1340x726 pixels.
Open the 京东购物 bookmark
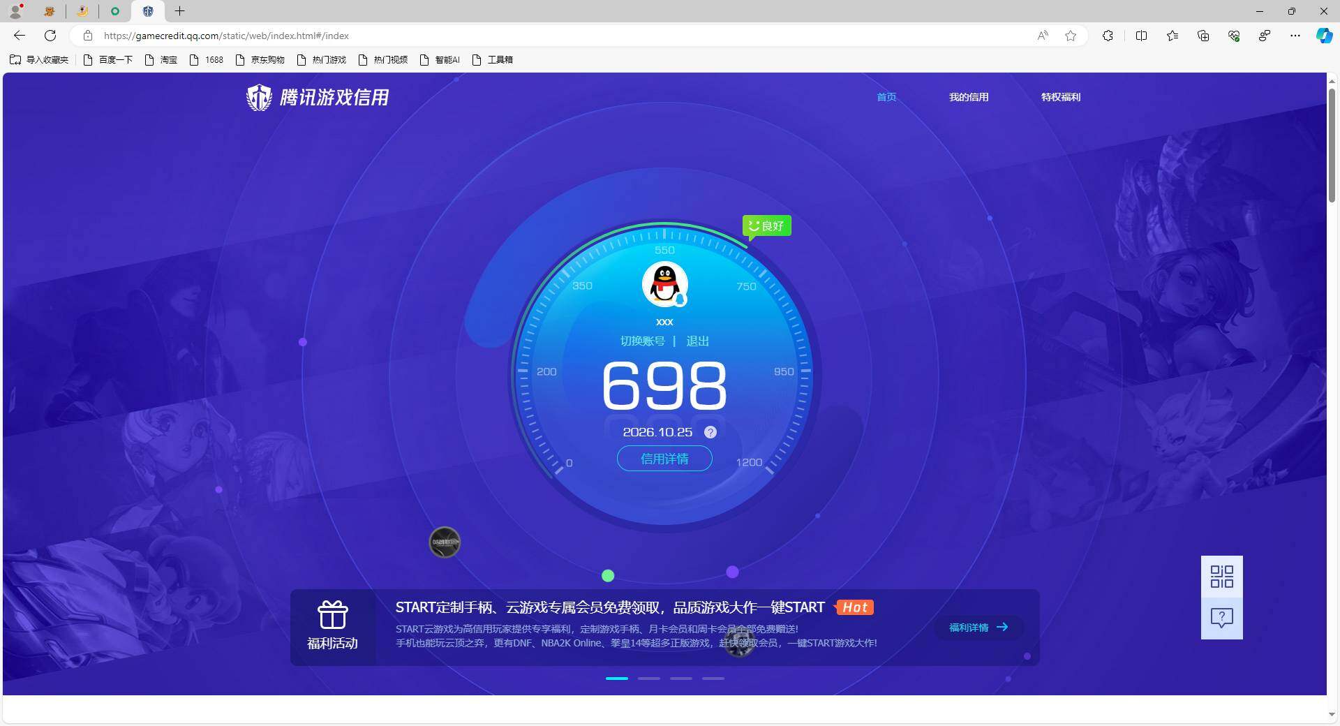click(x=260, y=60)
